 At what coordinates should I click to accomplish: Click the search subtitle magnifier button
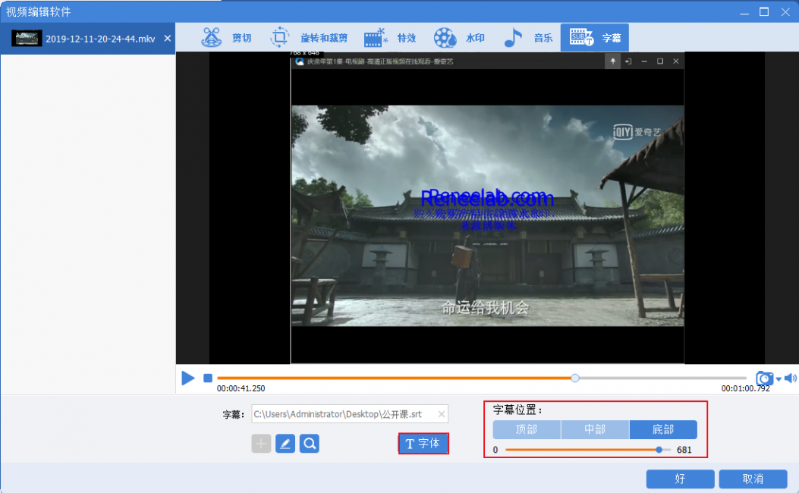[310, 444]
